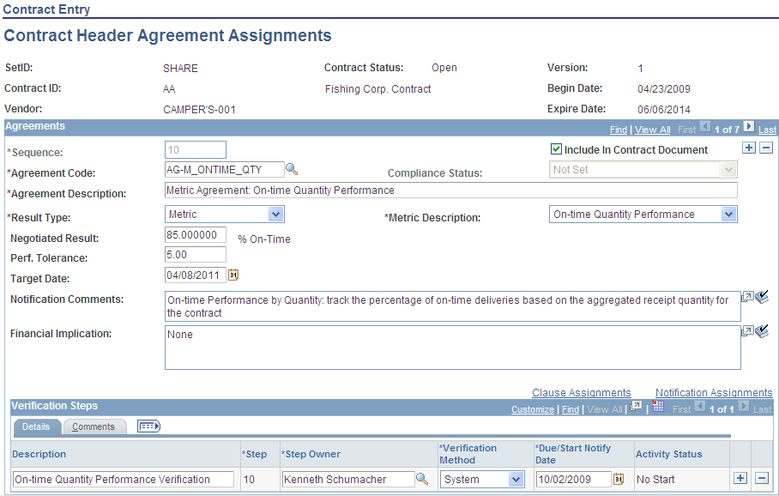The width and height of the screenshot is (779, 496).
Task: Run spell check on Financial Implication
Action: [763, 332]
